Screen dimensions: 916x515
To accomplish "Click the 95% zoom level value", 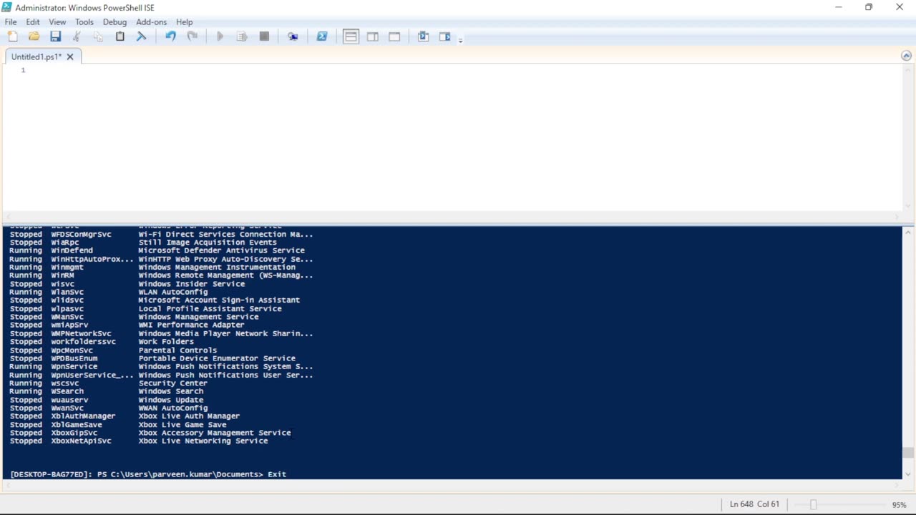I will [x=899, y=504].
